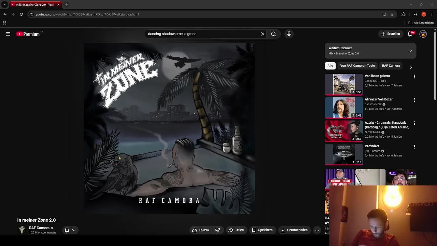437x246 pixels.
Task: Select the RAF Camora filter chip
Action: point(391,66)
